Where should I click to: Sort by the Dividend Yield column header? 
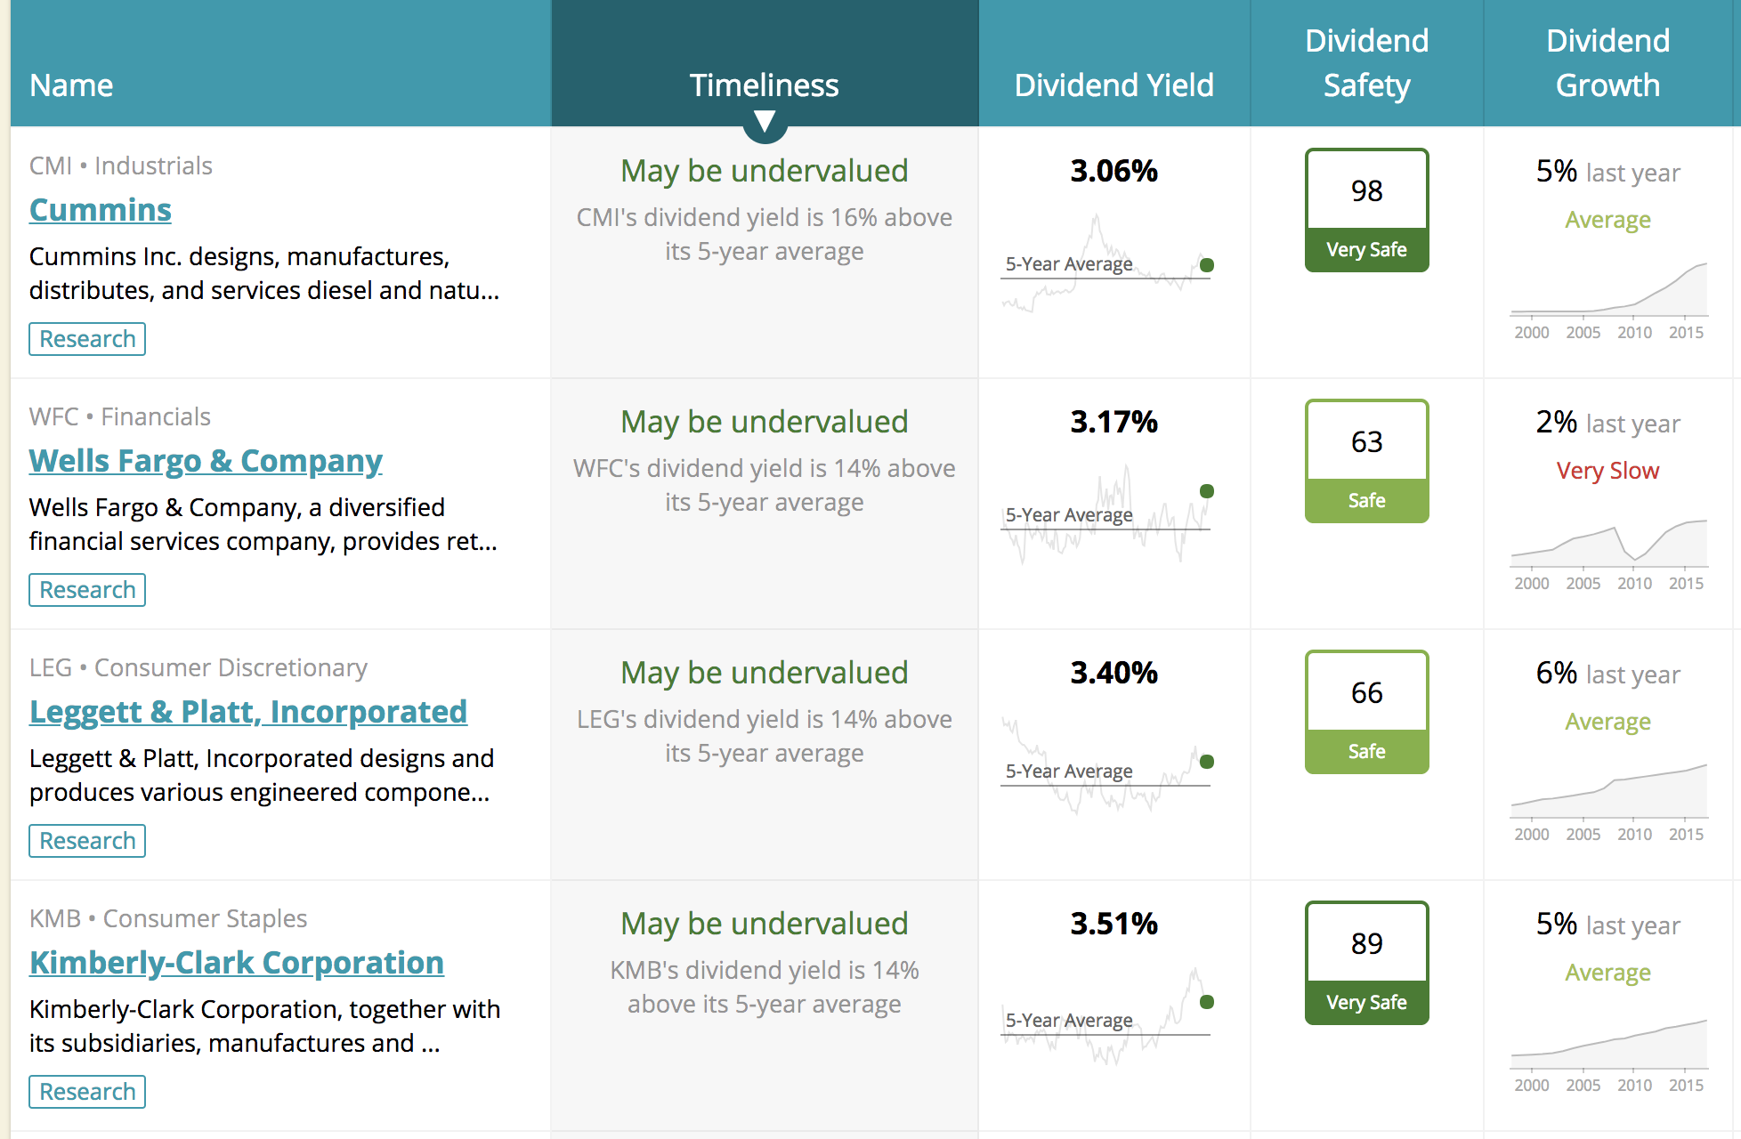point(1113,85)
